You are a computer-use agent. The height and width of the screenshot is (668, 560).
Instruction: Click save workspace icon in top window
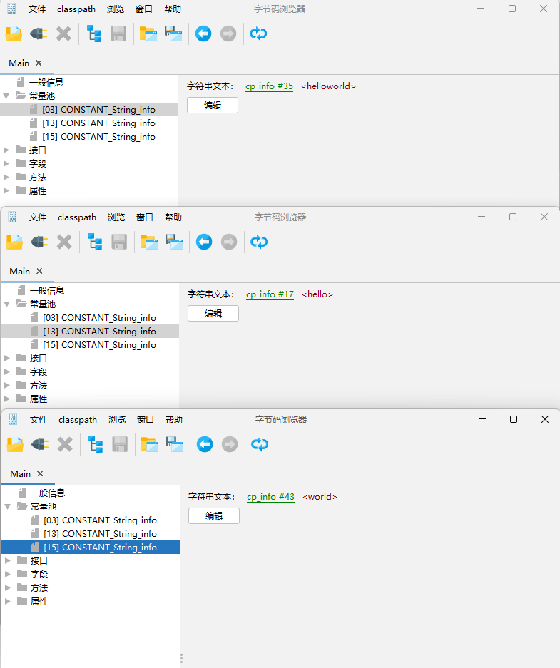173,34
